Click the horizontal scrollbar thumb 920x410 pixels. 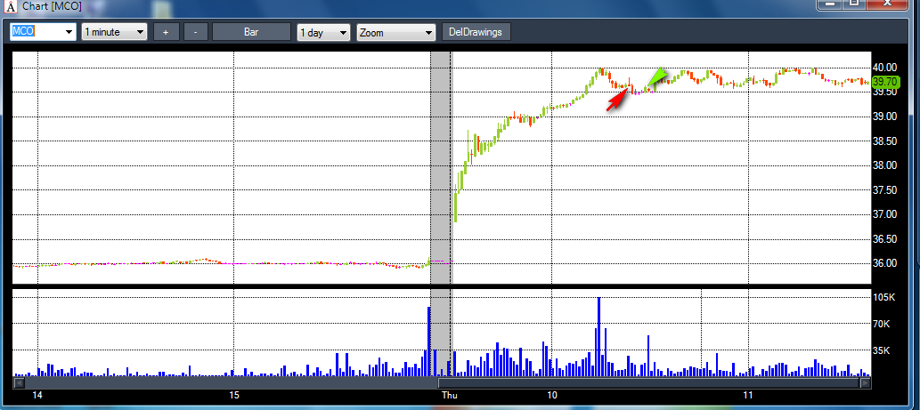[x=649, y=383]
